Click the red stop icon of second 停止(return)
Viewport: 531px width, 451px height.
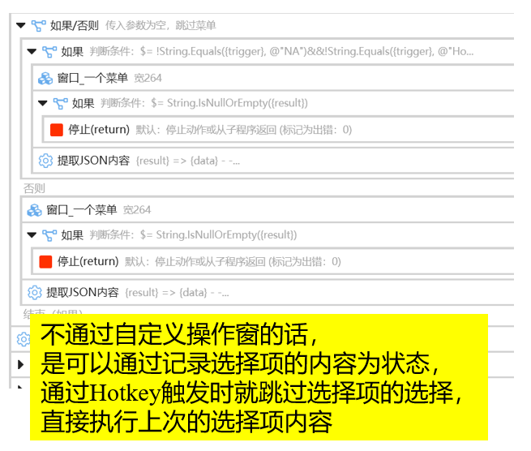45,261
